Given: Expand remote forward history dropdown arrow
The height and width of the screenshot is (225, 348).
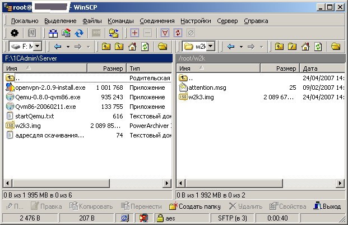Looking at the screenshot, I should tap(262, 47).
